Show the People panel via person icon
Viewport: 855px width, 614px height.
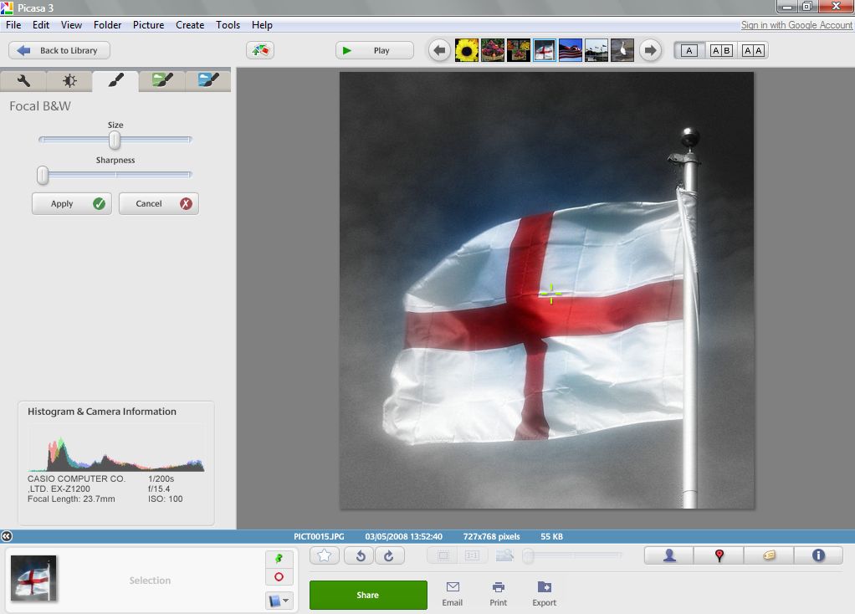667,555
